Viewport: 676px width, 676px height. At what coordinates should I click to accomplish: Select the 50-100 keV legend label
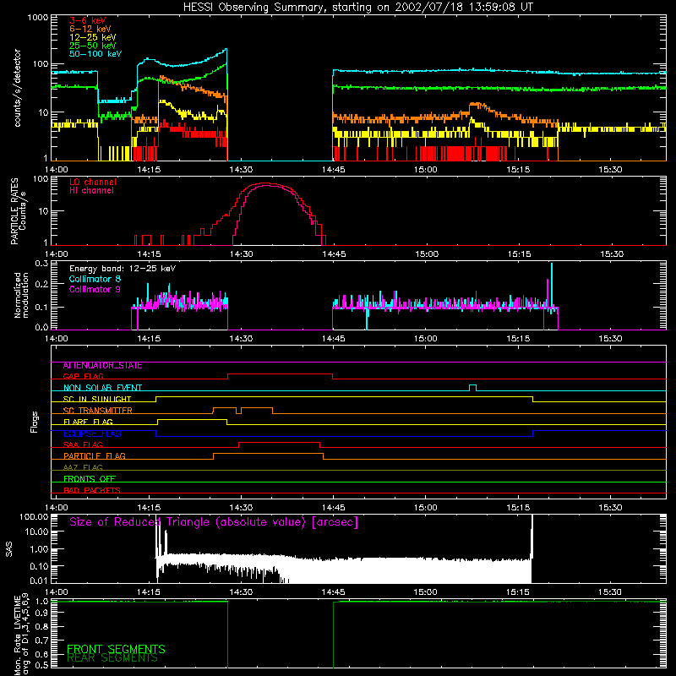point(95,54)
